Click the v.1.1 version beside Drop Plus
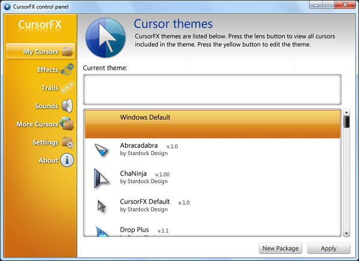This screenshot has height=261, width=359. pyautogui.click(x=163, y=230)
